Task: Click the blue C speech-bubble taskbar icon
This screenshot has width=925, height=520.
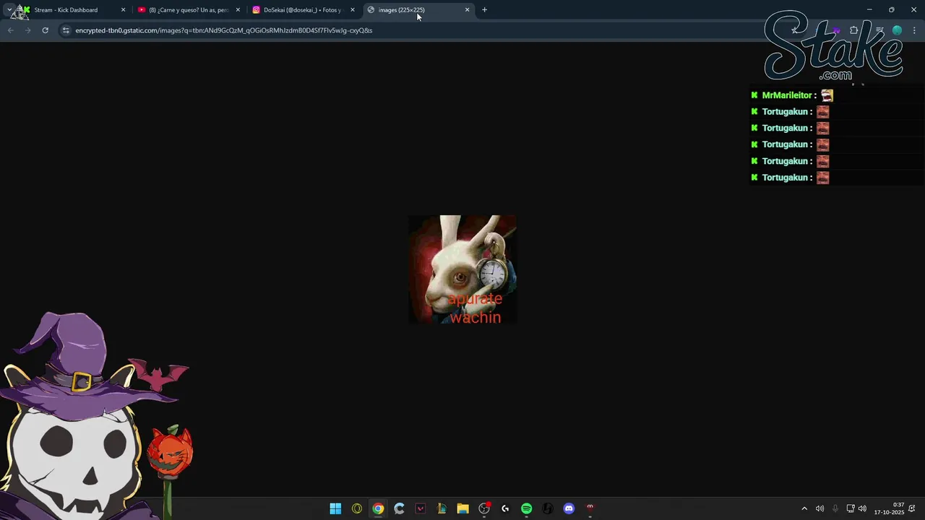Action: tap(399, 508)
